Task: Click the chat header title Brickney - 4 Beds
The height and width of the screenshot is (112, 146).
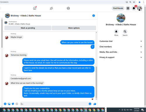Action: coord(26,15)
